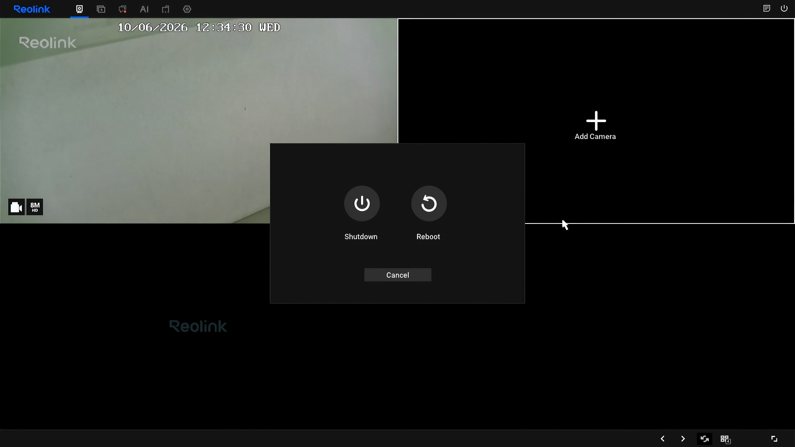Switch to the playback tab

coord(101,9)
